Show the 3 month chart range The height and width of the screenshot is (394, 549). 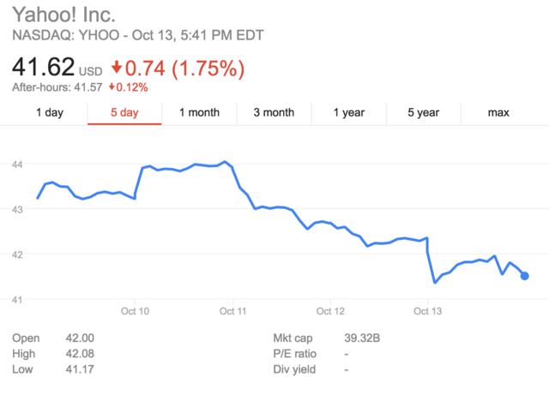274,112
